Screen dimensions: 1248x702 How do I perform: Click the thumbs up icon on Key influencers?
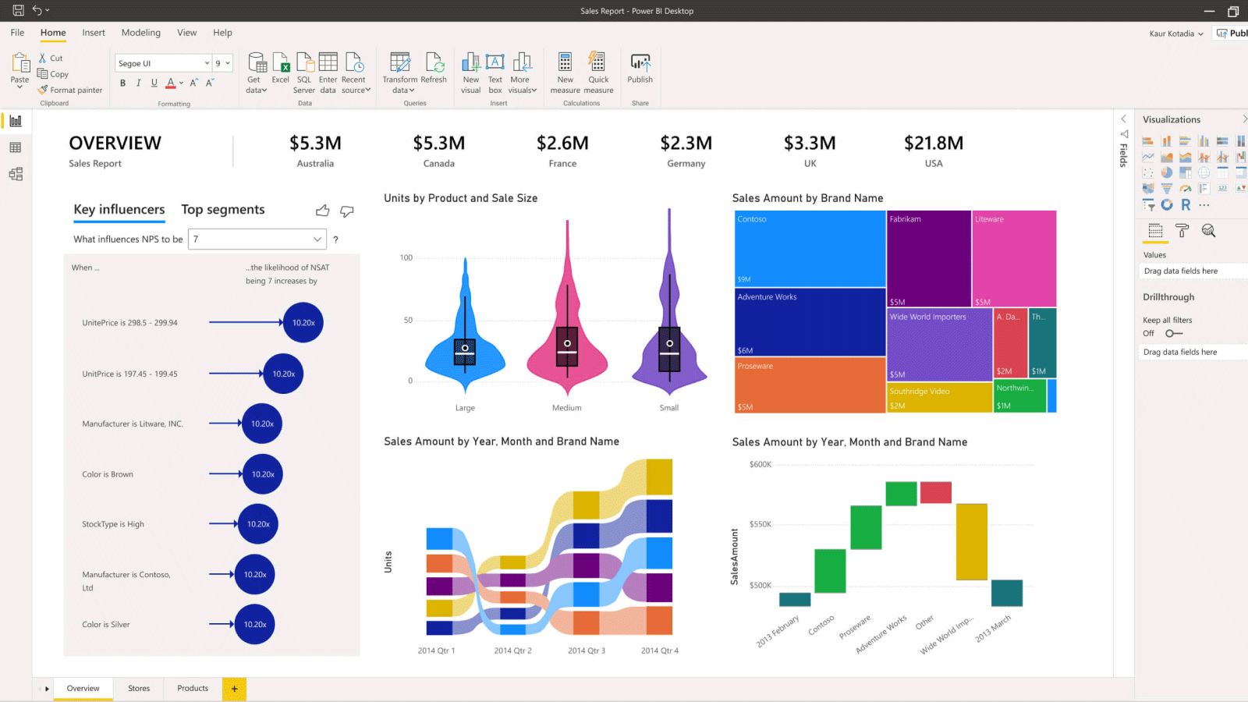tap(323, 211)
